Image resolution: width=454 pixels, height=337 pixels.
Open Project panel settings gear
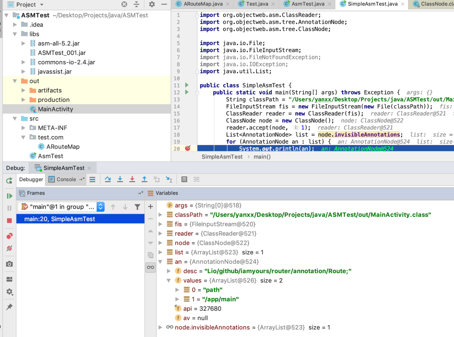(x=152, y=4)
